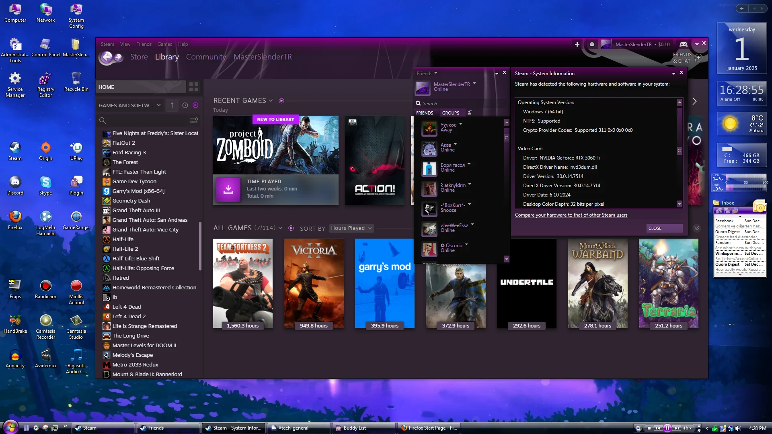Toggle the recent activity clock filter icon
The height and width of the screenshot is (434, 772).
(185, 105)
